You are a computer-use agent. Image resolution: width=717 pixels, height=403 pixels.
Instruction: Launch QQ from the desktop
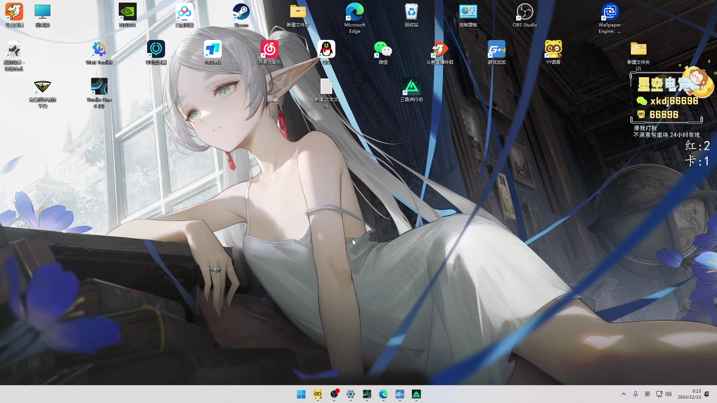coord(326,52)
